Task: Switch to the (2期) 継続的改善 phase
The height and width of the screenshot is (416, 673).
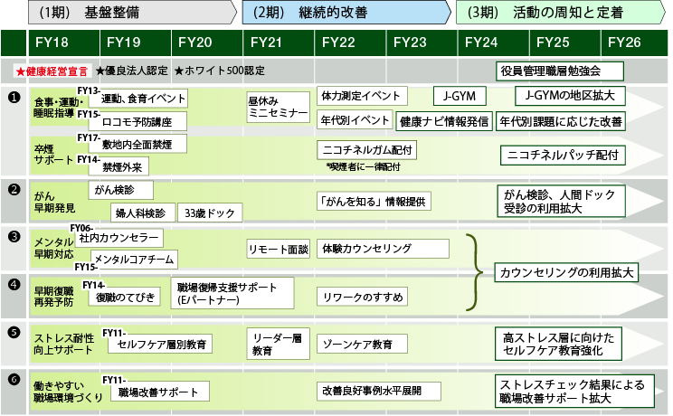Action: [344, 13]
